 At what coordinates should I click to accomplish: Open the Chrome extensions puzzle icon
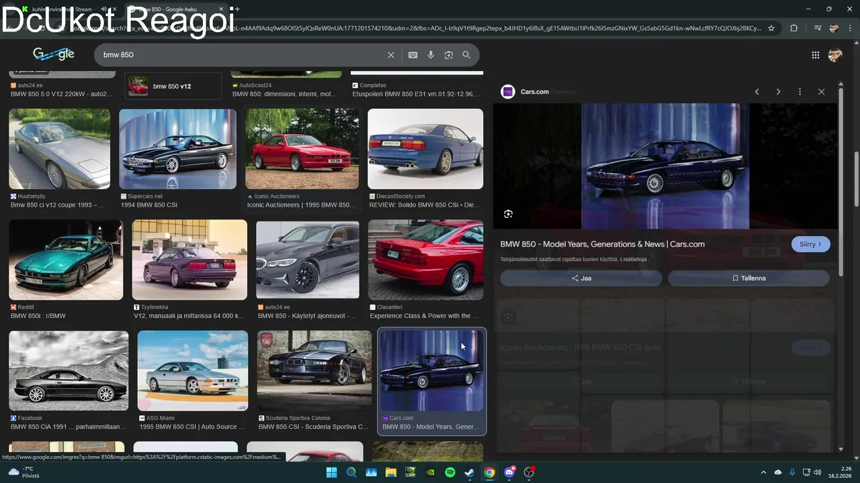793,28
